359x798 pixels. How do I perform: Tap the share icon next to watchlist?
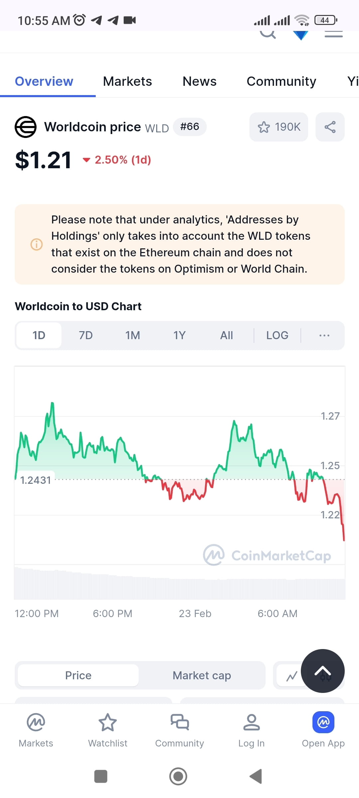pyautogui.click(x=330, y=127)
